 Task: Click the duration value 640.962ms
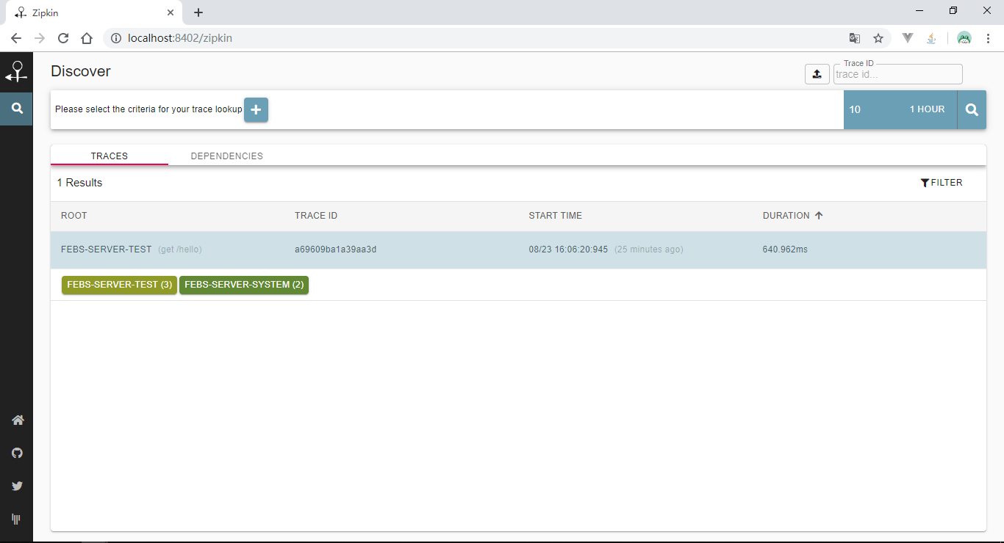point(785,249)
